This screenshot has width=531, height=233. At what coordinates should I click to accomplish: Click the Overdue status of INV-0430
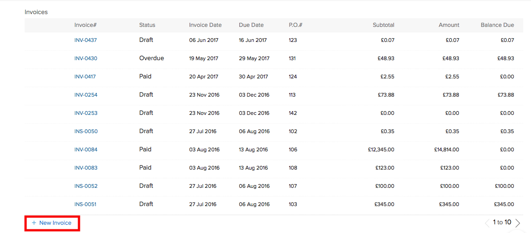pyautogui.click(x=152, y=58)
